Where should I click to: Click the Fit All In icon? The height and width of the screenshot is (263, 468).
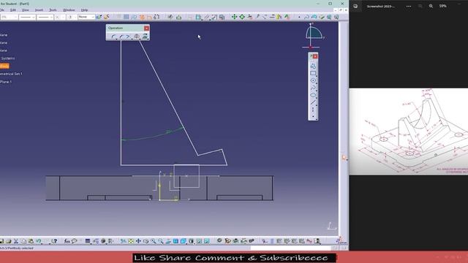[x=131, y=241]
